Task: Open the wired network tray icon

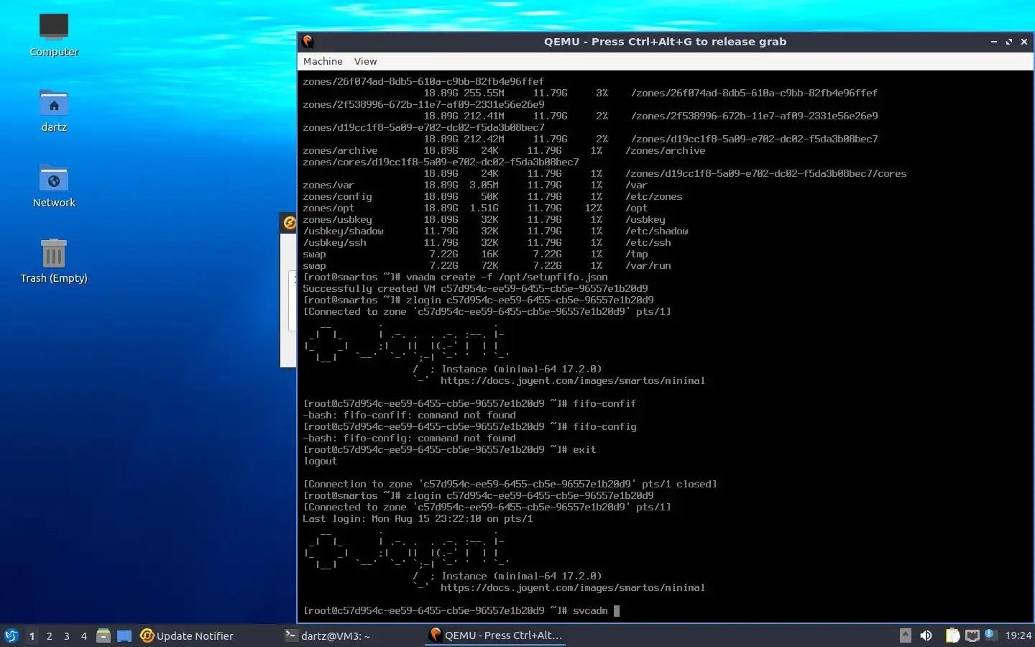Action: 972,635
